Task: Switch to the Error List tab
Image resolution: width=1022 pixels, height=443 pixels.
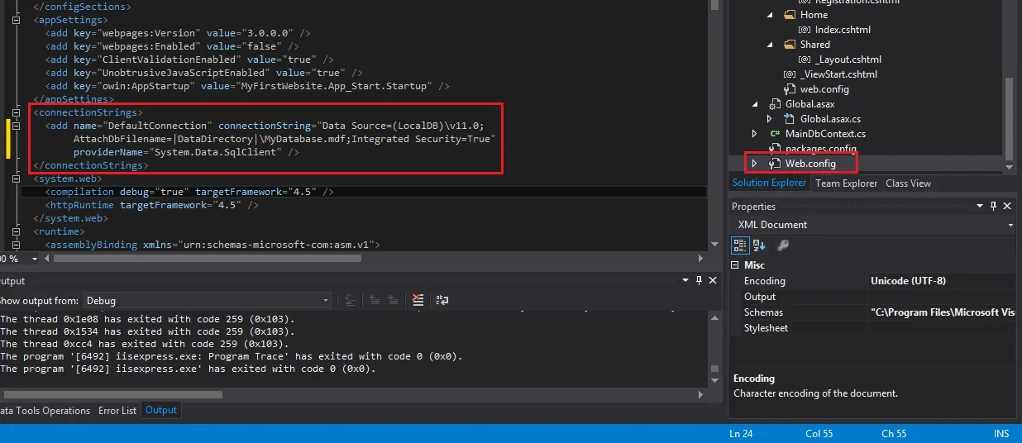Action: tap(117, 410)
